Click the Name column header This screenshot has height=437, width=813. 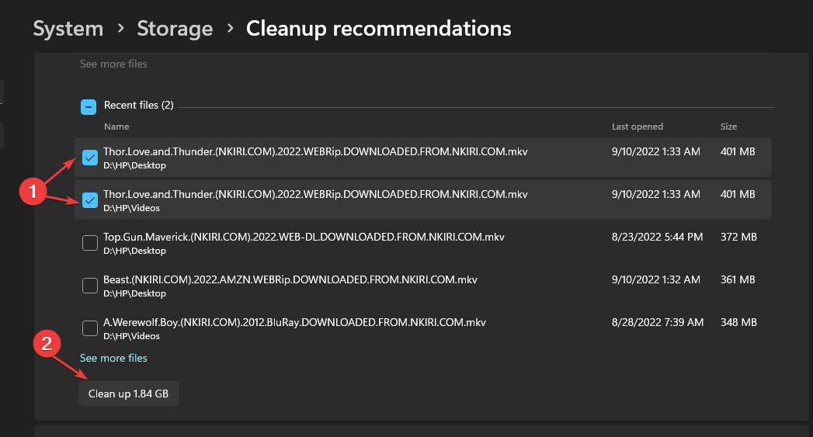click(116, 127)
